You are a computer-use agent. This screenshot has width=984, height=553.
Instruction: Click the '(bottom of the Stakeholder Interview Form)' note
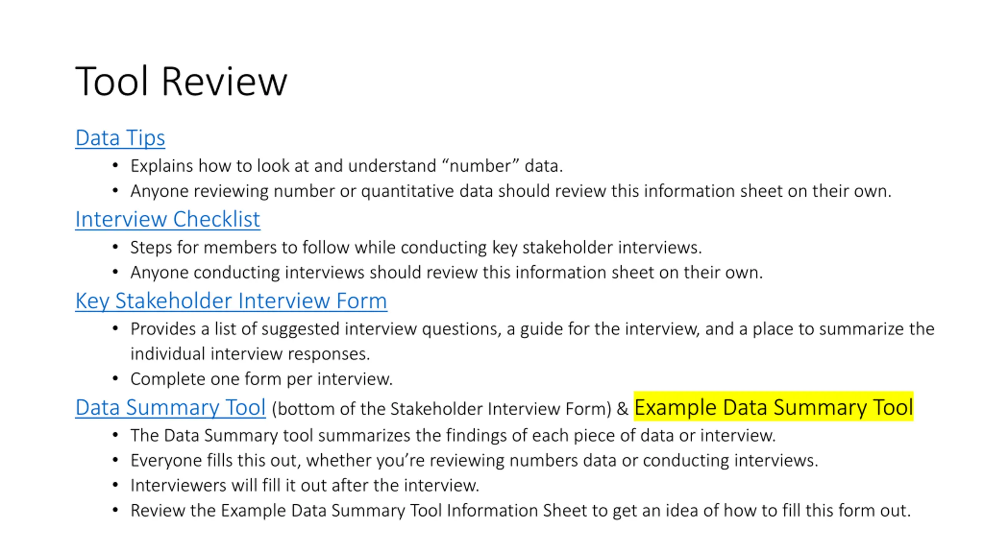click(441, 409)
